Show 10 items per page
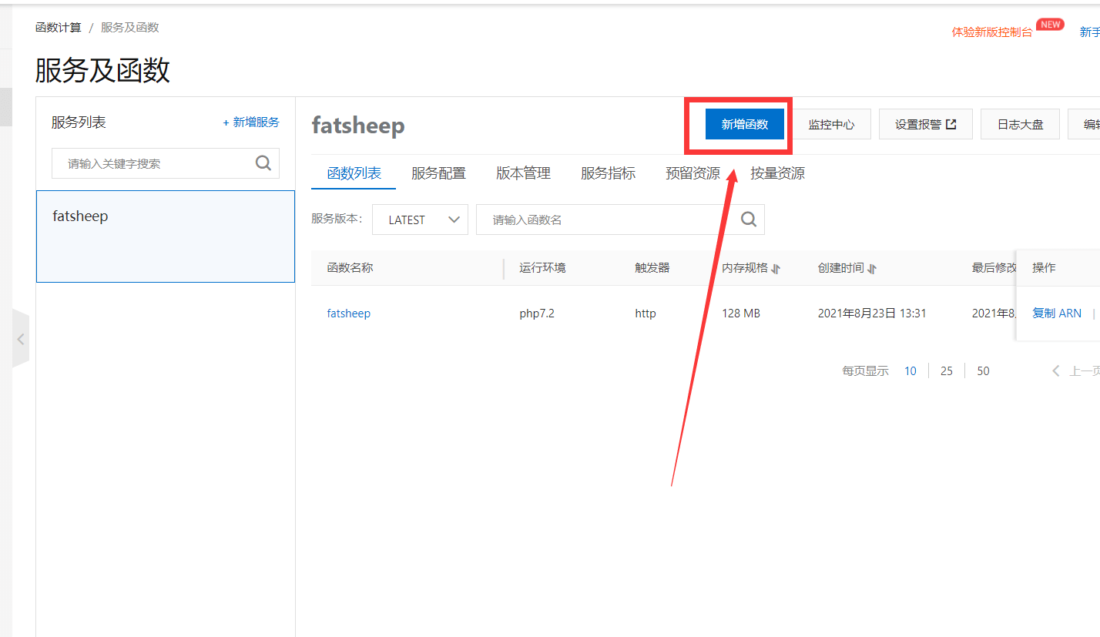 911,371
